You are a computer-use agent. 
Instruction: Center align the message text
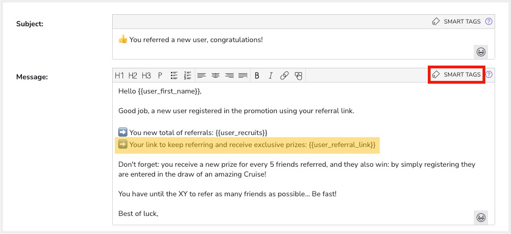[x=216, y=75]
